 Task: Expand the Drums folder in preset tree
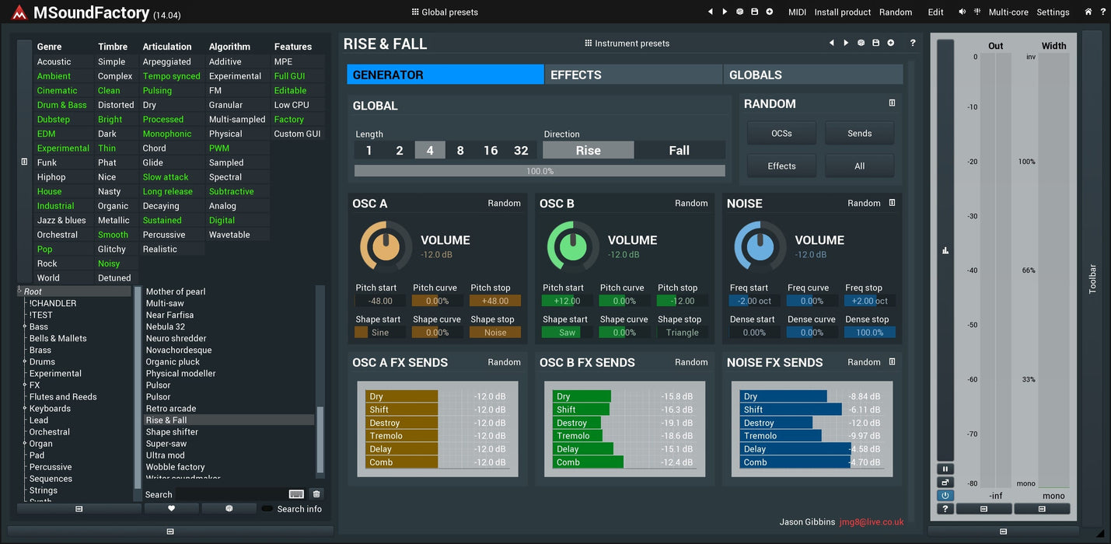tap(24, 362)
